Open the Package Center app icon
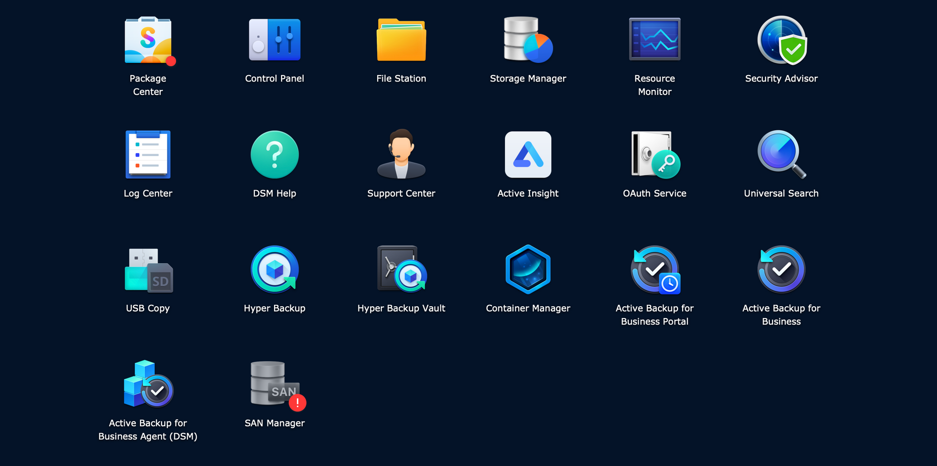937x466 pixels. (148, 40)
